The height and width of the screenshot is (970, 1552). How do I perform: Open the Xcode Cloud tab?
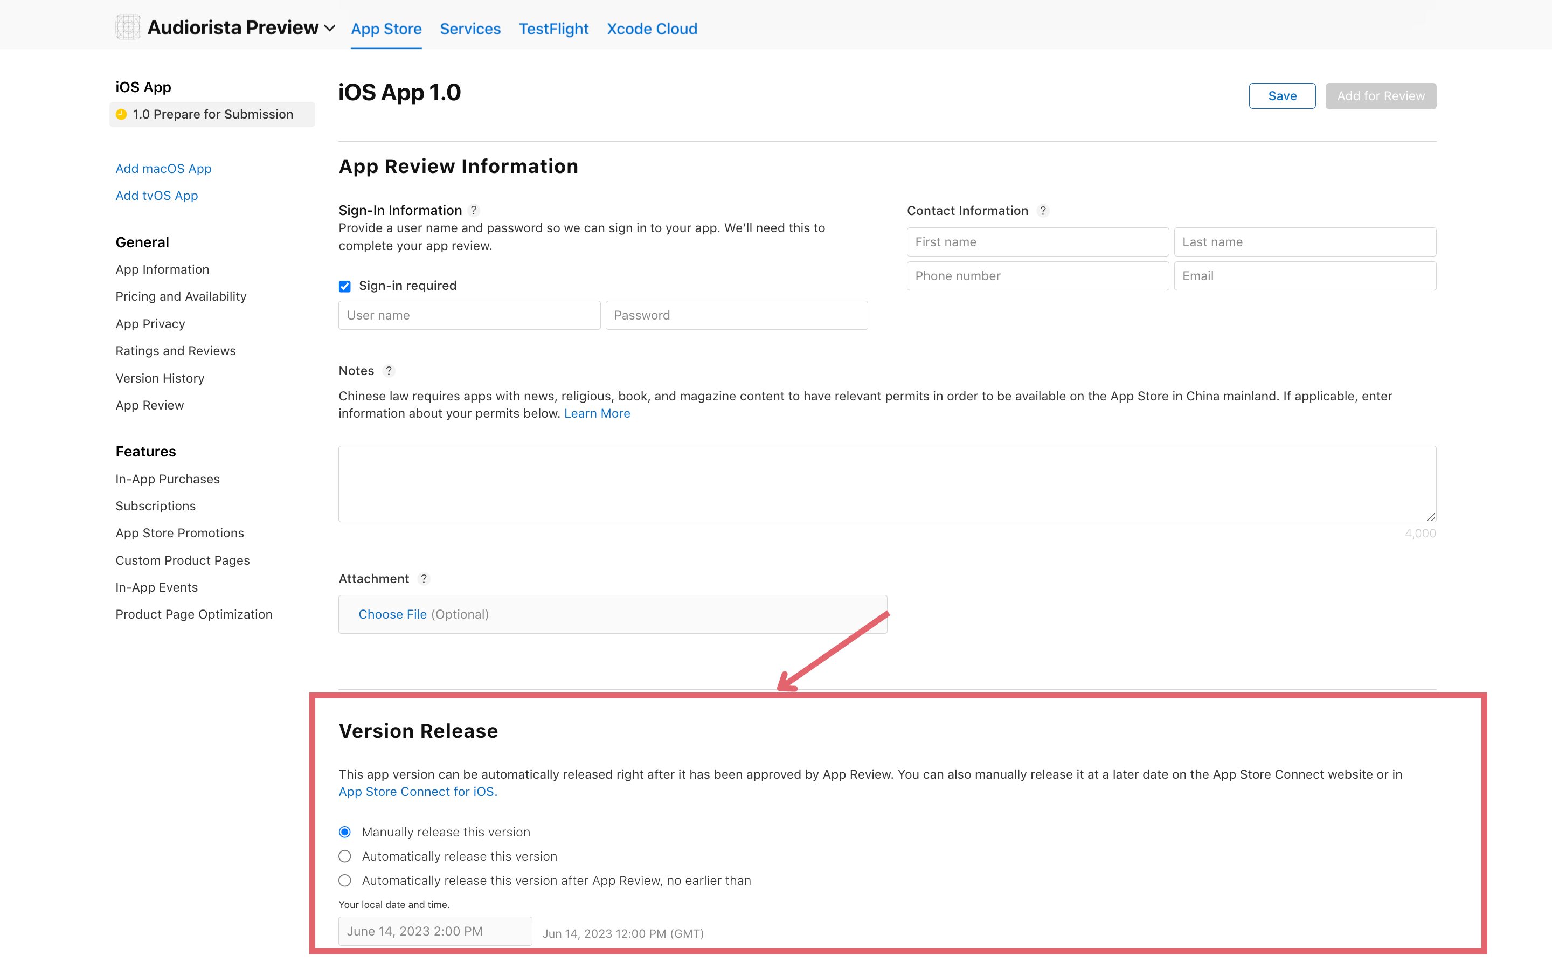(652, 29)
